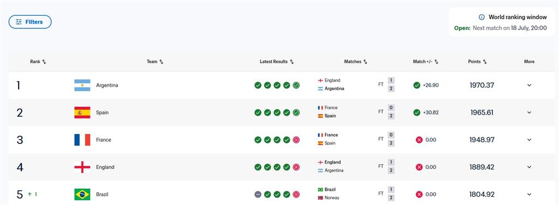Expand France row more chevron

[x=529, y=140]
